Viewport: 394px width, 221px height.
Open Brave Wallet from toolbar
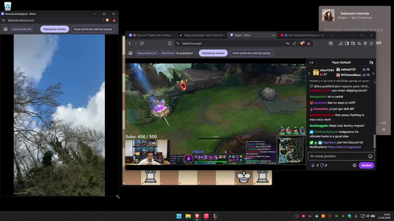click(353, 43)
